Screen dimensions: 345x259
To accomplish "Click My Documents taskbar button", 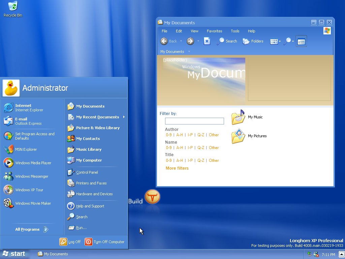I will click(53, 254).
